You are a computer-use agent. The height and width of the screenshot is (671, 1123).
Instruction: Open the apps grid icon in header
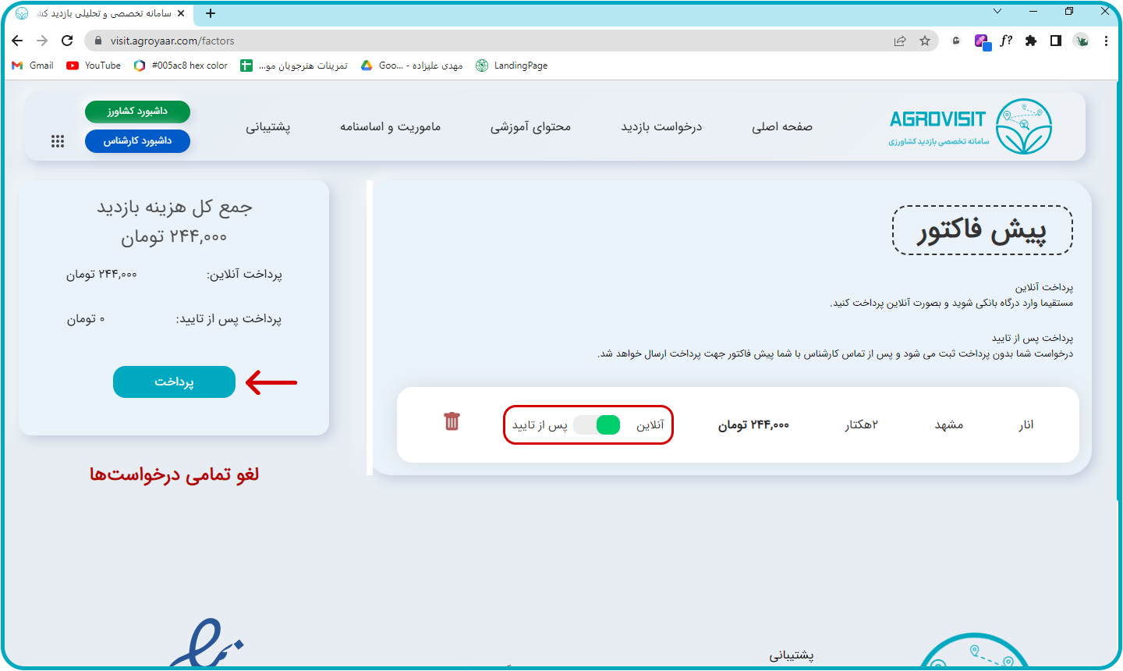pos(58,141)
